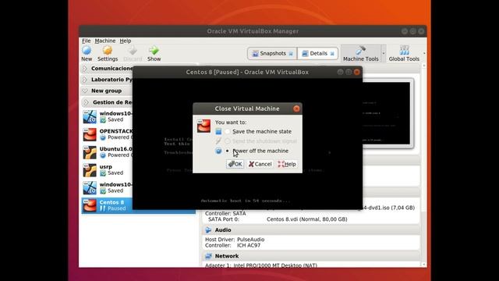Select Send the shutdown signal radio
This screenshot has height=281, width=499.
(227, 140)
